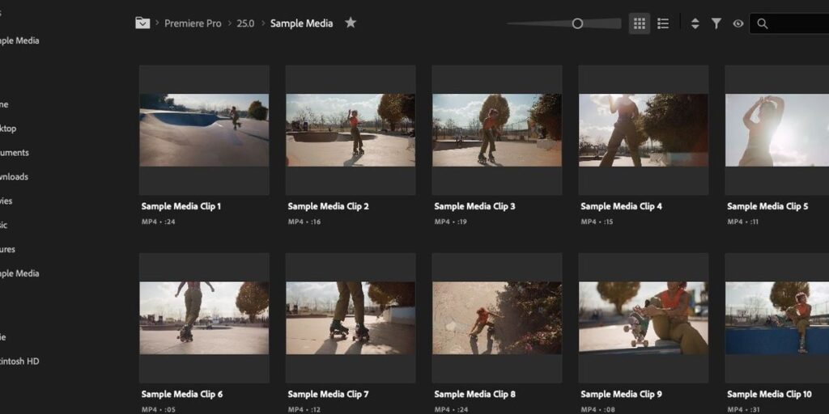Image resolution: width=829 pixels, height=414 pixels.
Task: Click the 'MP4 • :16' duration label
Action: click(304, 222)
